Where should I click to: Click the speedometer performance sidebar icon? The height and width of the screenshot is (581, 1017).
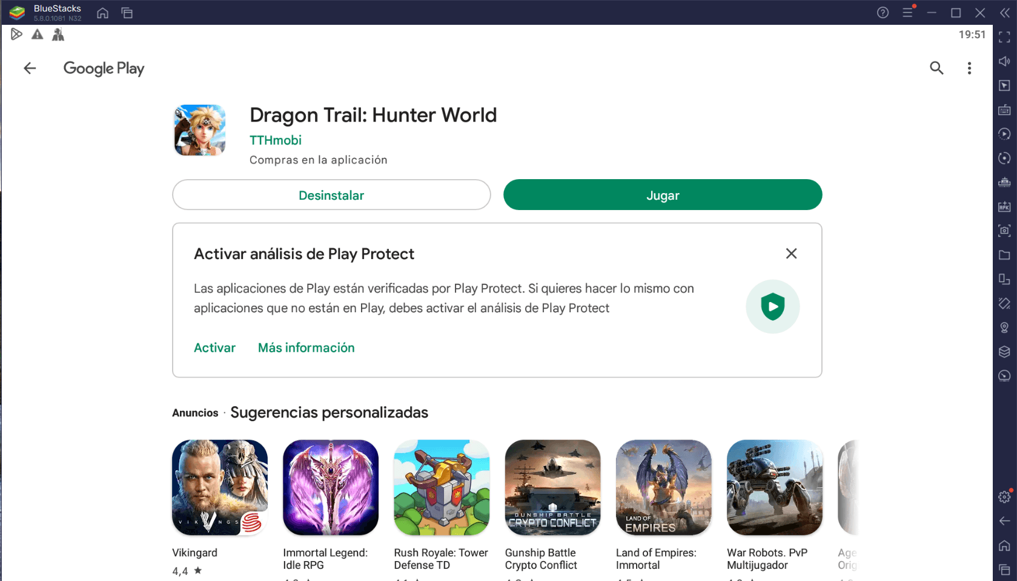click(x=1004, y=376)
